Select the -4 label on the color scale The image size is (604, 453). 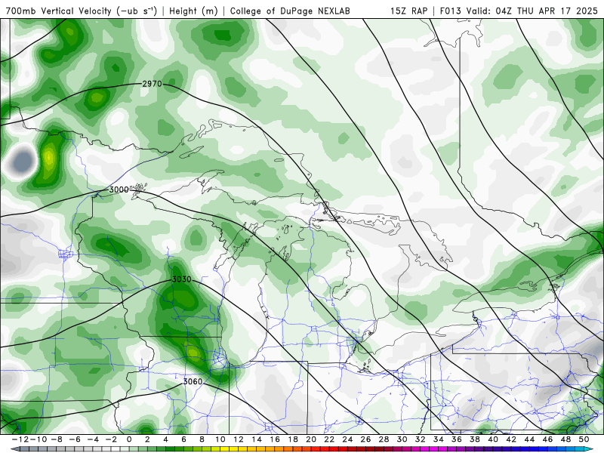click(93, 439)
